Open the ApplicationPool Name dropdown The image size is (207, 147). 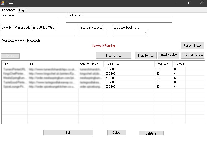131,33
